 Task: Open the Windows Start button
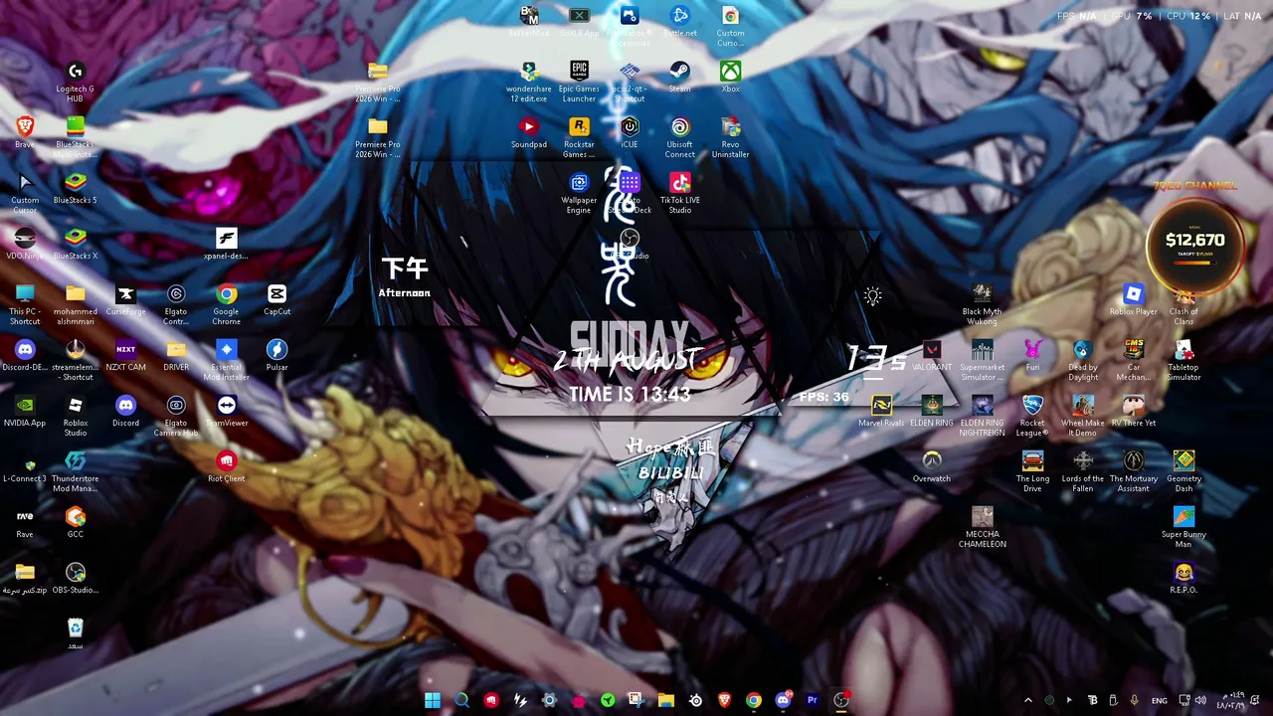[x=433, y=700]
